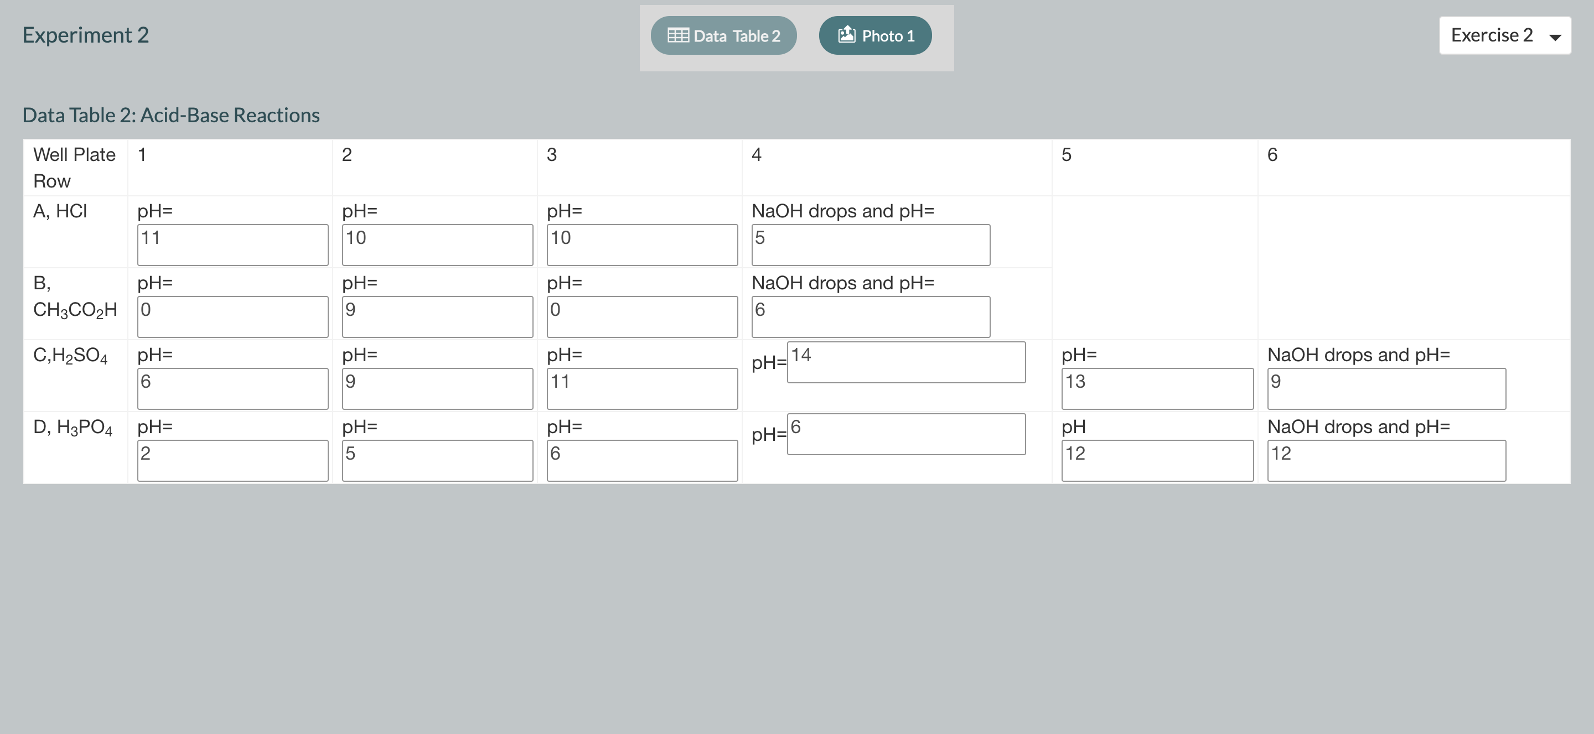Click the Exercise 2 dropdown arrow
This screenshot has width=1594, height=734.
pos(1554,37)
